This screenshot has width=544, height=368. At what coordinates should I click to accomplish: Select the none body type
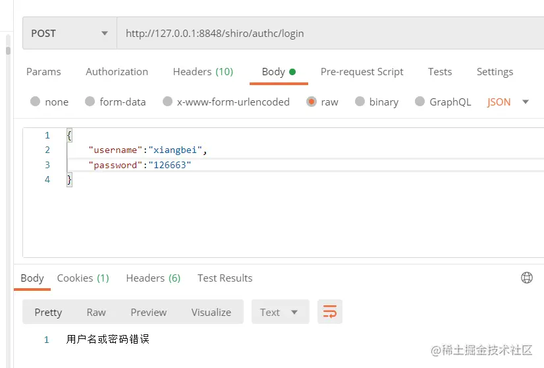coord(49,102)
